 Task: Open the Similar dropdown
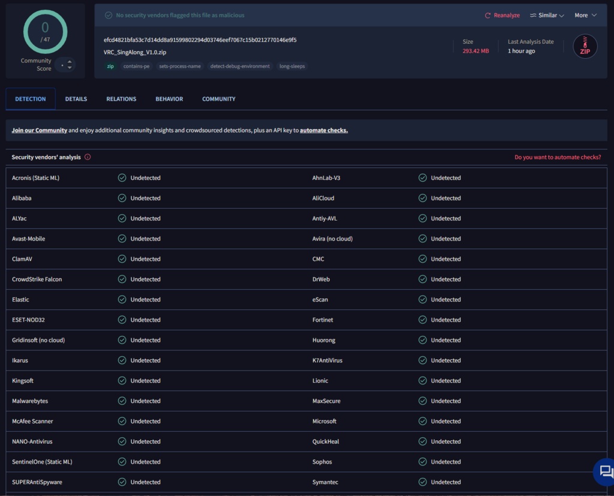547,15
